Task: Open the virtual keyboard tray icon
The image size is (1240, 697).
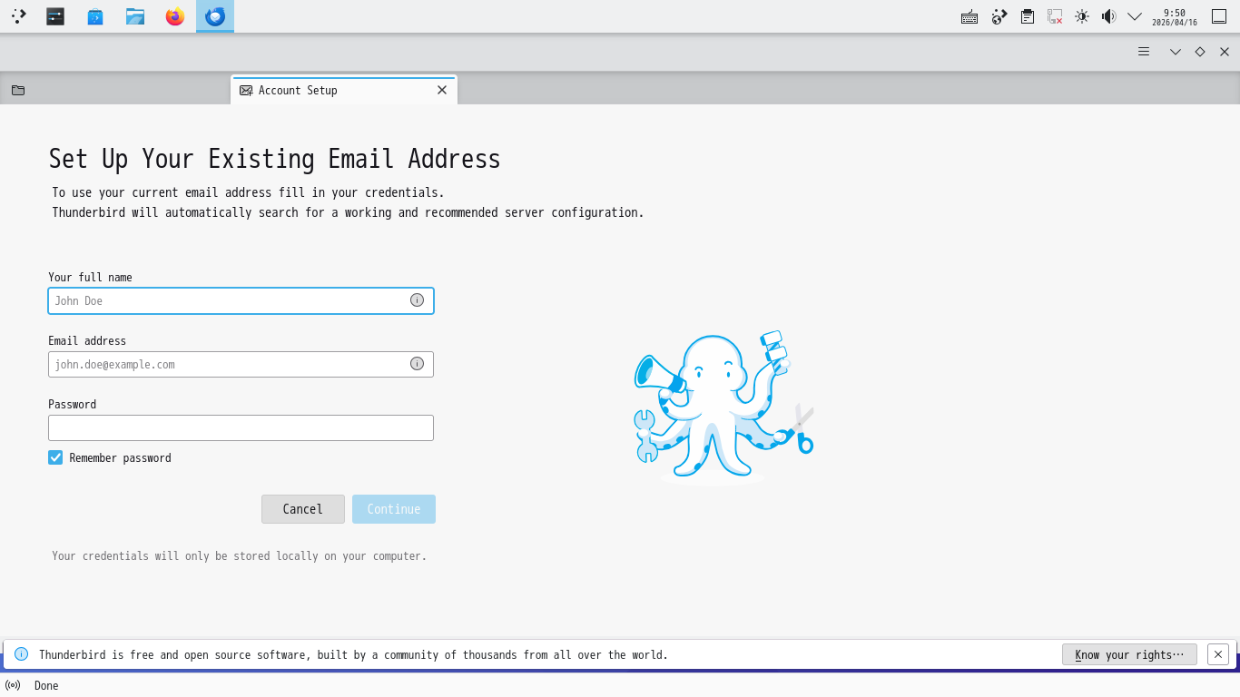Action: pos(969,16)
